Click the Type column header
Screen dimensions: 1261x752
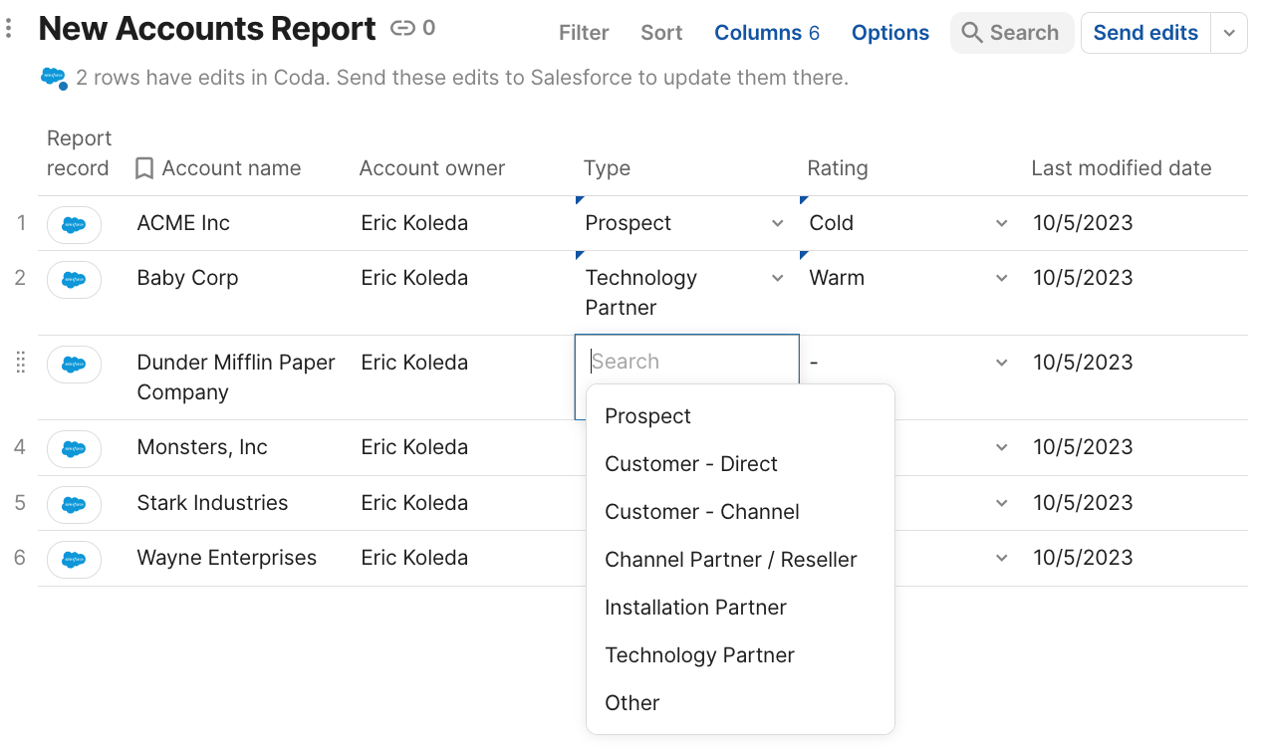tap(607, 168)
